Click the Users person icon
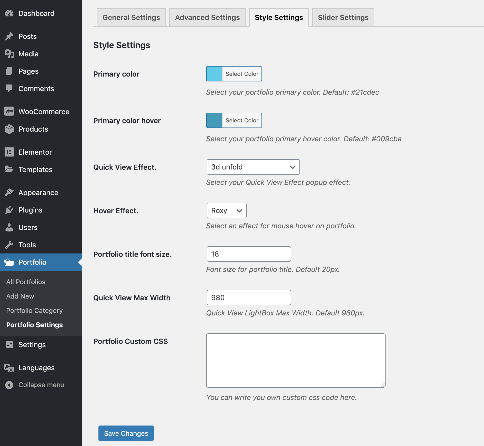Viewport: 484px width, 446px height. click(9, 227)
